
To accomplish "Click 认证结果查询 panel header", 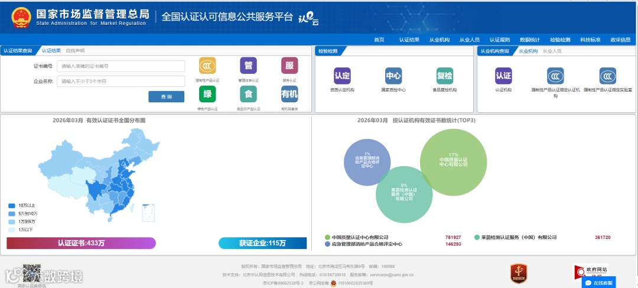I will point(18,51).
